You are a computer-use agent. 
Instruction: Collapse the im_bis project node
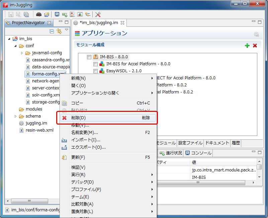9,39
